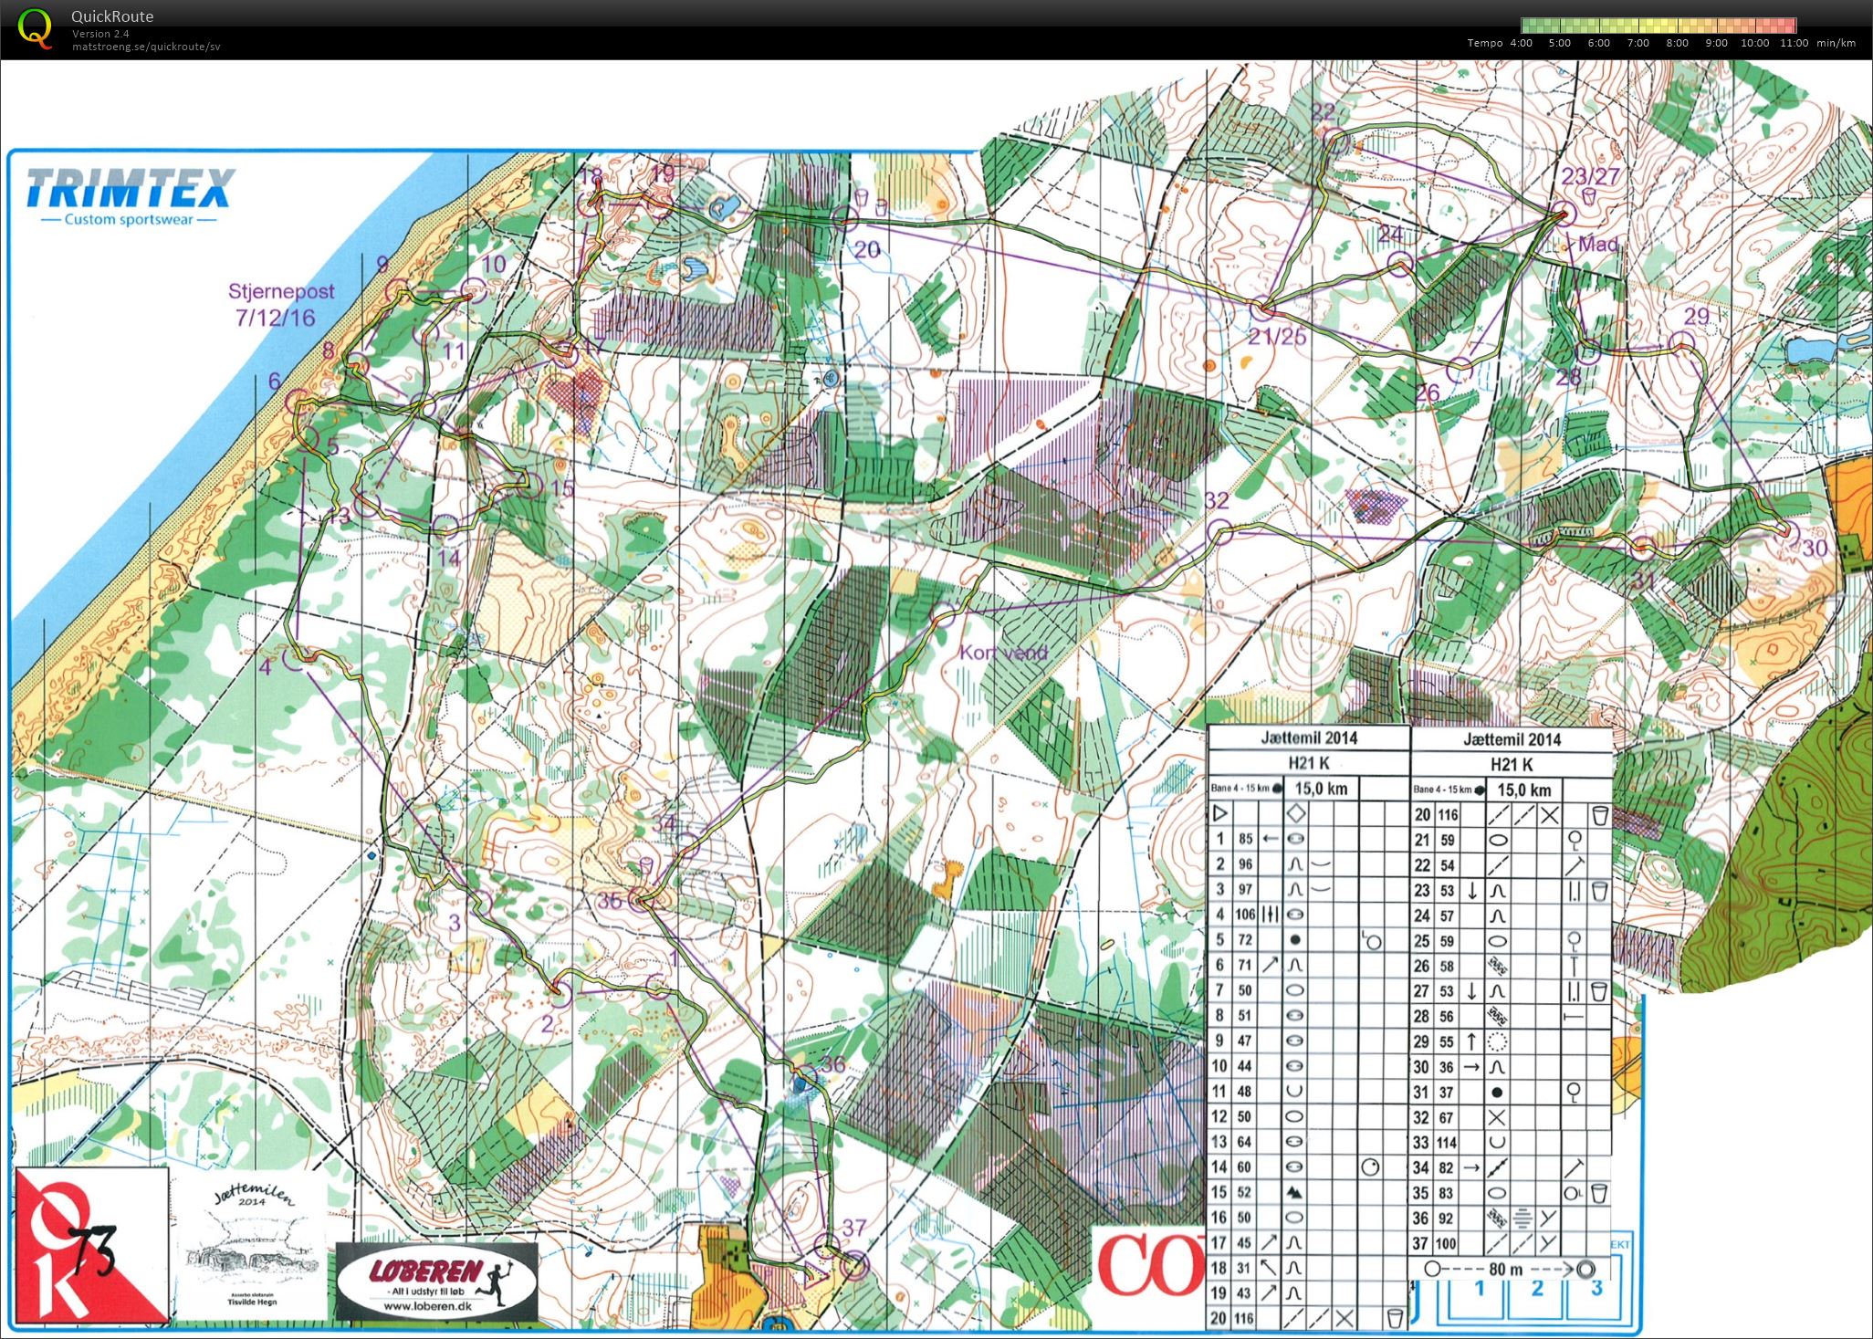Click the Stjernepost 7/12/16 label
The height and width of the screenshot is (1339, 1873).
(x=279, y=304)
